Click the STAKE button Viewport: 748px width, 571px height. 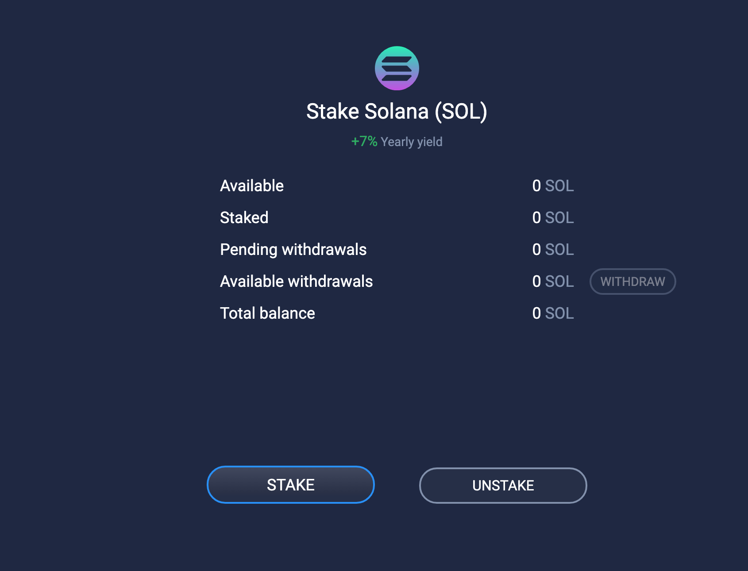[291, 485]
